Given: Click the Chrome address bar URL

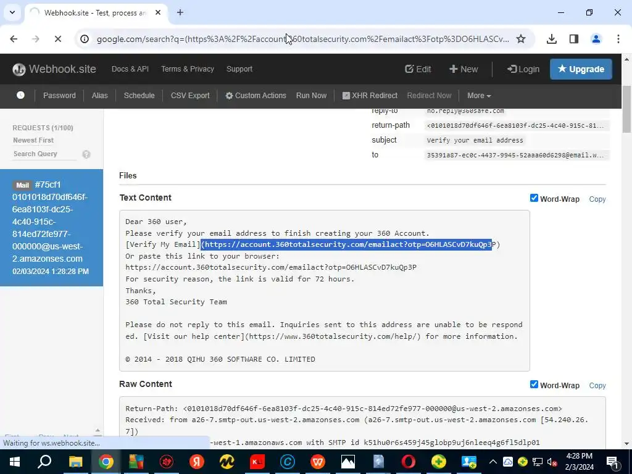Looking at the screenshot, I should click(x=302, y=39).
